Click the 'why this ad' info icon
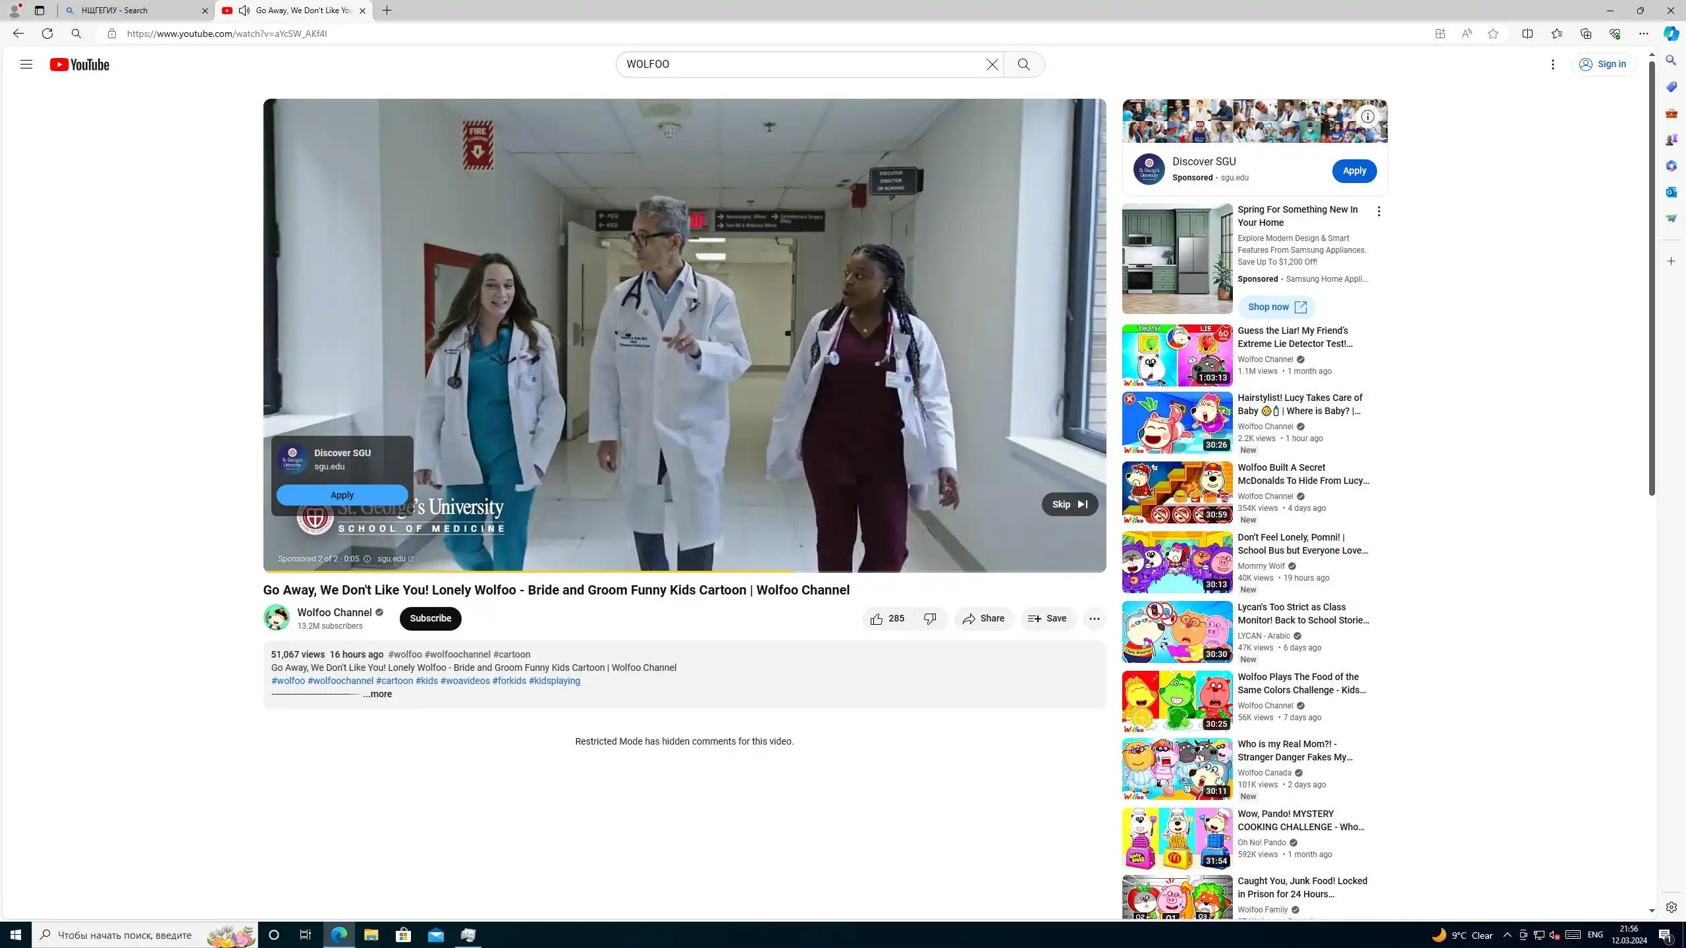This screenshot has width=1686, height=948. tap(367, 559)
